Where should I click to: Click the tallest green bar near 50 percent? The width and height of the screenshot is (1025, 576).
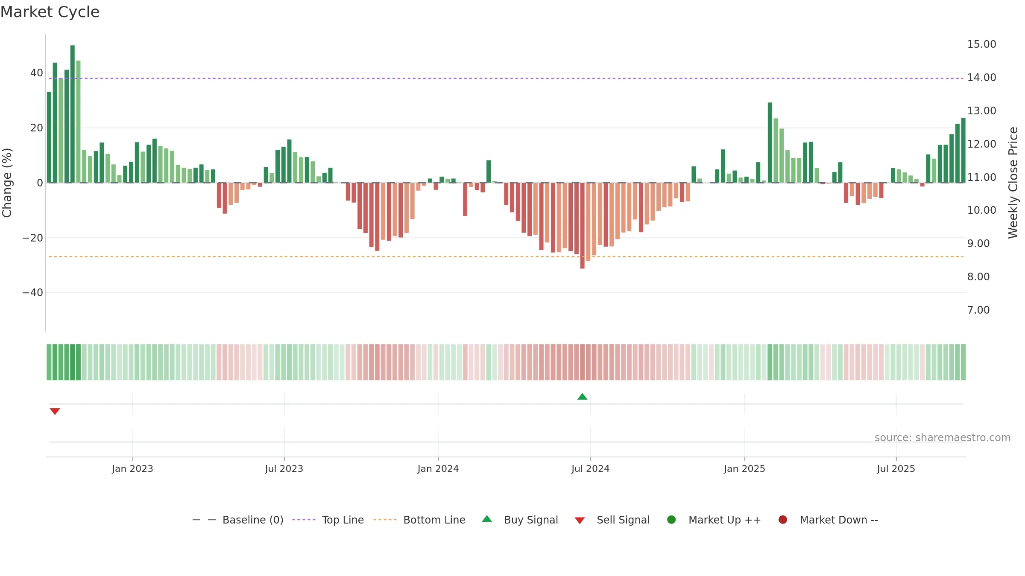[73, 114]
